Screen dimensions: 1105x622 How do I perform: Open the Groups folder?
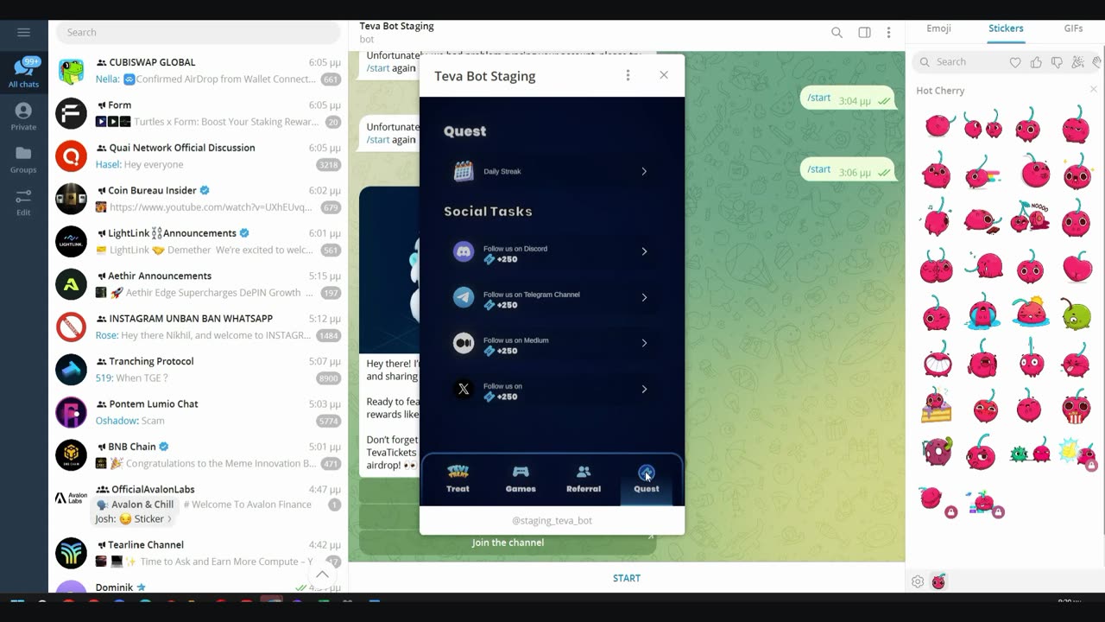[x=23, y=159]
